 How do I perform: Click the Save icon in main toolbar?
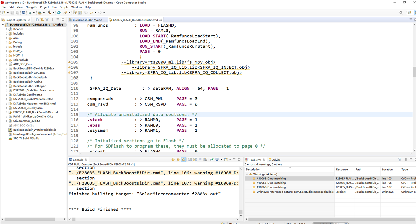[12, 13]
